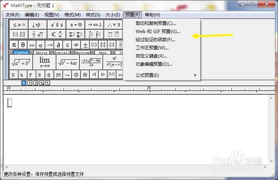This screenshot has height=180, width=278.
Task: Insert the less-than-or-equal symbol
Action: click(67, 45)
